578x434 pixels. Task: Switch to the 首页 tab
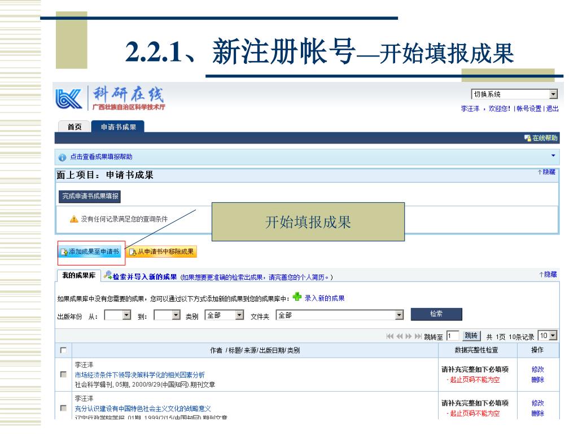75,127
